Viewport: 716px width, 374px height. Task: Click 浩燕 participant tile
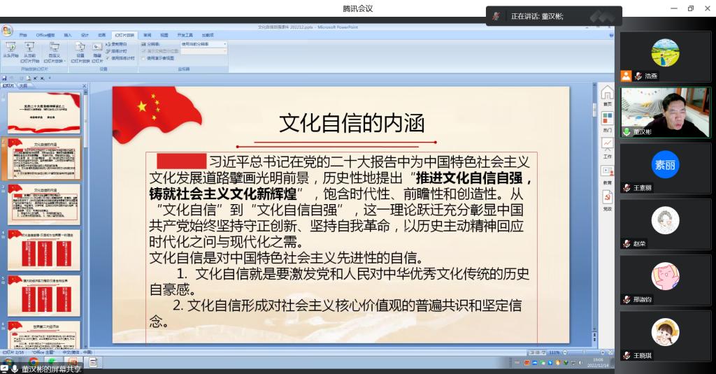pyautogui.click(x=666, y=57)
